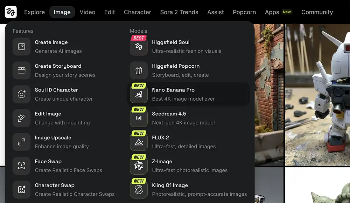The height and width of the screenshot is (203, 350).
Task: Expand the Image navigation menu
Action: point(62,12)
